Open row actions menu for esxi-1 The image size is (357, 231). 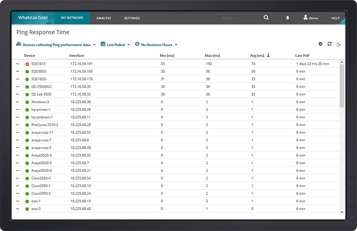(17, 201)
